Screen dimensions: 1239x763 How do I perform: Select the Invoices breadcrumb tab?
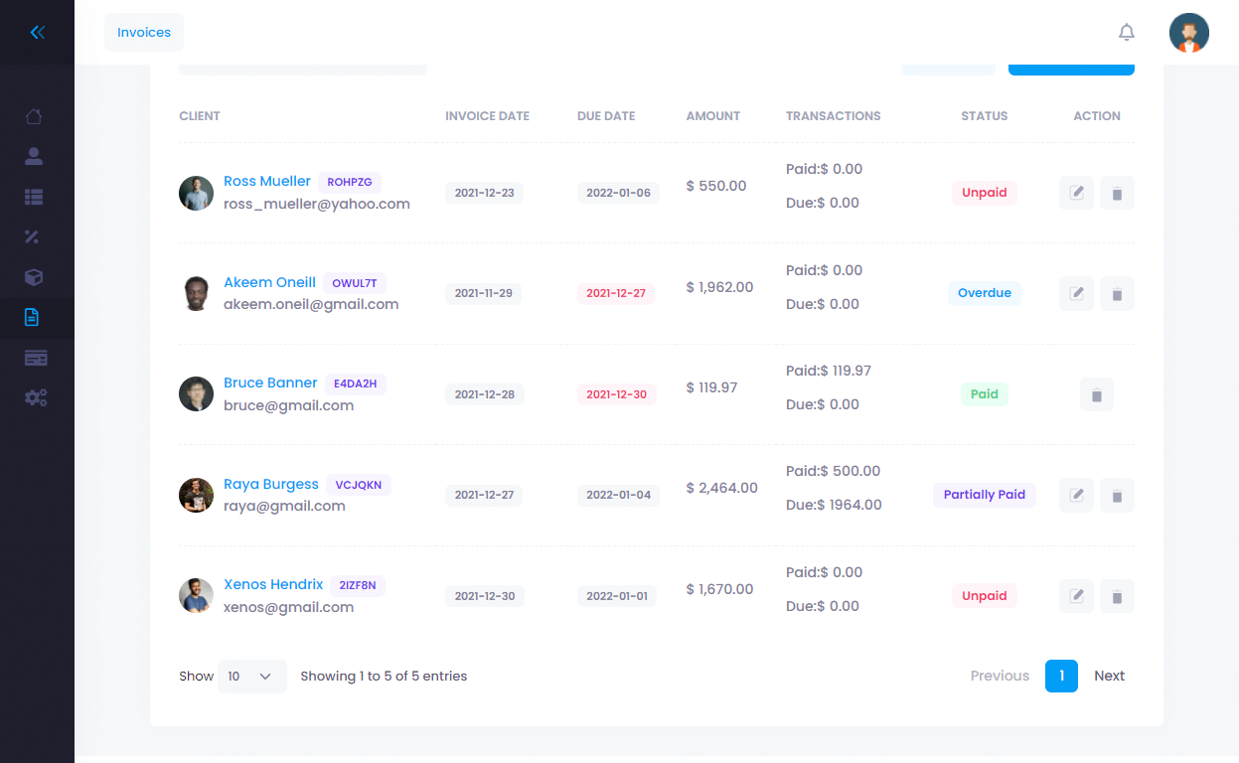click(143, 32)
